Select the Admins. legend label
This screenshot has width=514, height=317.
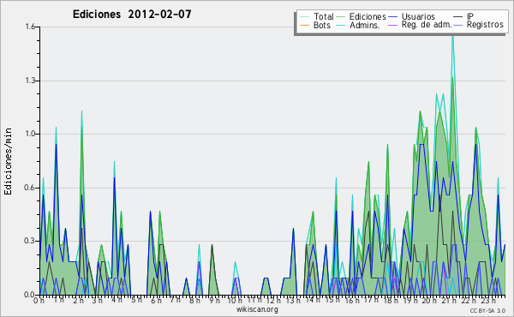[365, 25]
